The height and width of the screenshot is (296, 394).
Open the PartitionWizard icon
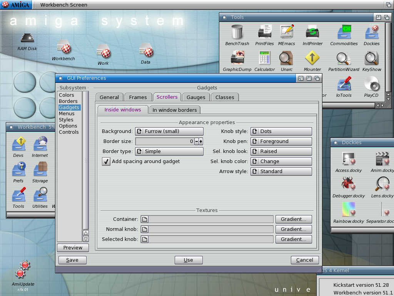pyautogui.click(x=343, y=58)
